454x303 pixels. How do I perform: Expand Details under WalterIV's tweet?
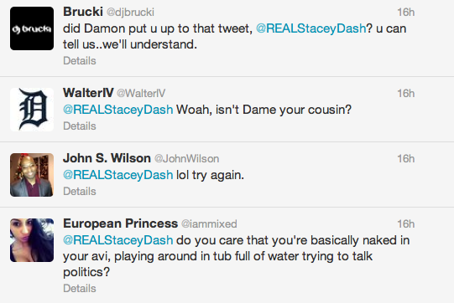(80, 126)
